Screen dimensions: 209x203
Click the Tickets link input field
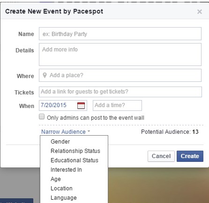[120, 92]
